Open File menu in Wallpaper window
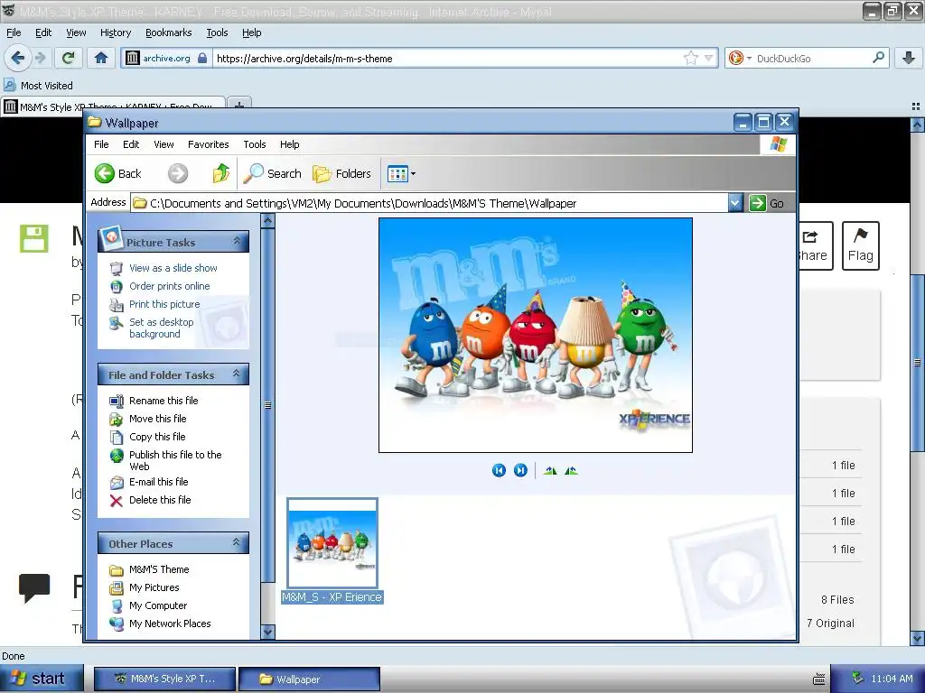 click(101, 144)
